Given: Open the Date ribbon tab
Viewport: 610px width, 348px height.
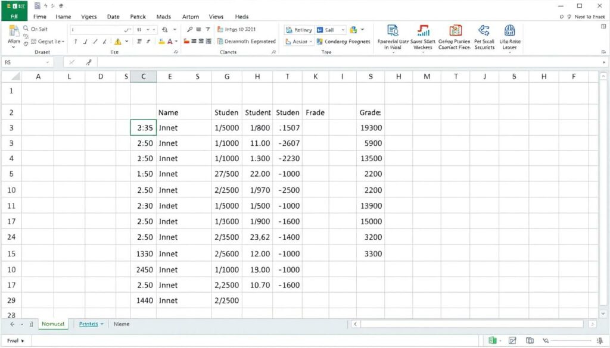Looking at the screenshot, I should click(113, 17).
